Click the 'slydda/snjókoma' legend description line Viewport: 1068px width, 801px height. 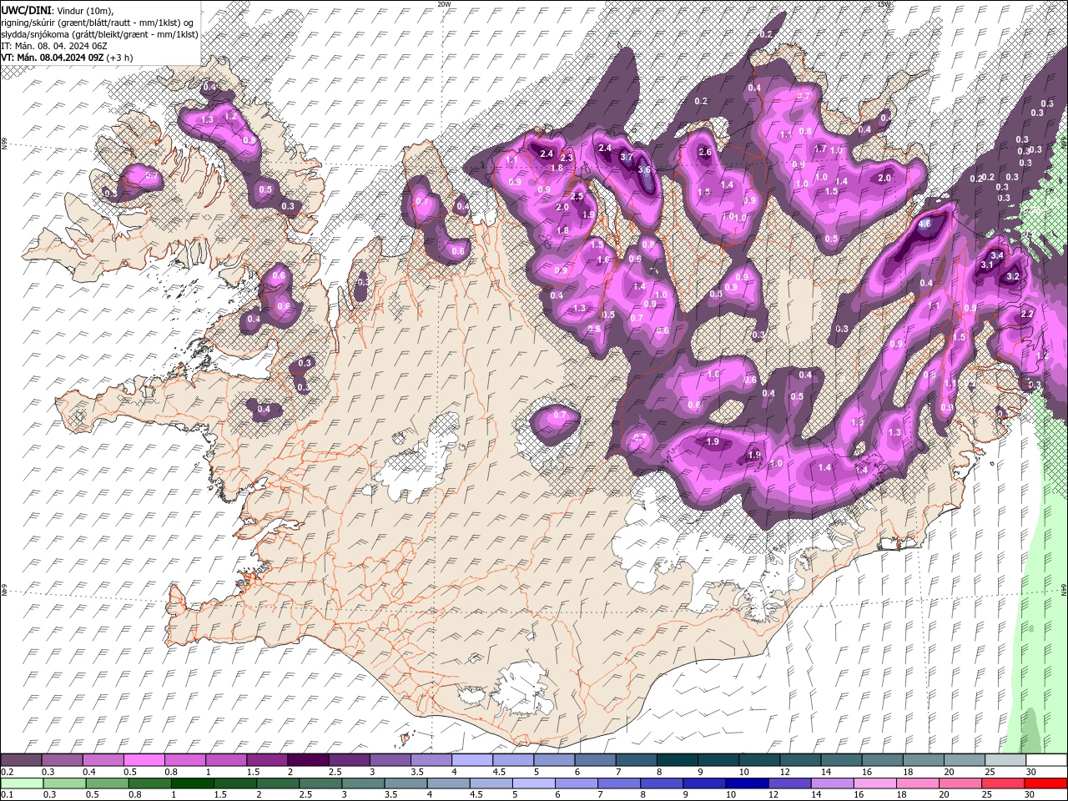point(99,34)
